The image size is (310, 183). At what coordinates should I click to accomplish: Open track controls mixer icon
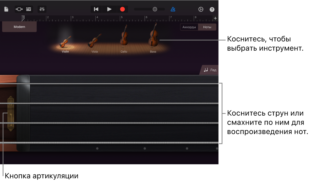click(x=42, y=9)
